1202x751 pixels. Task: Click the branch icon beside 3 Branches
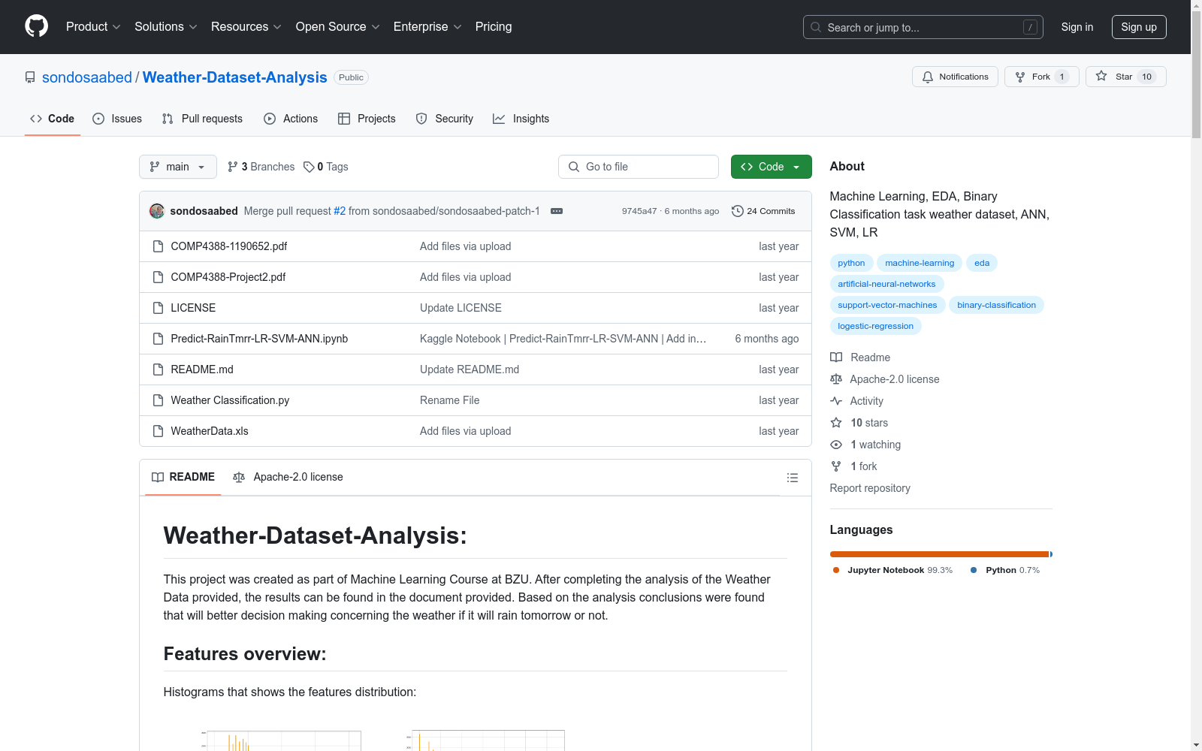point(233,167)
